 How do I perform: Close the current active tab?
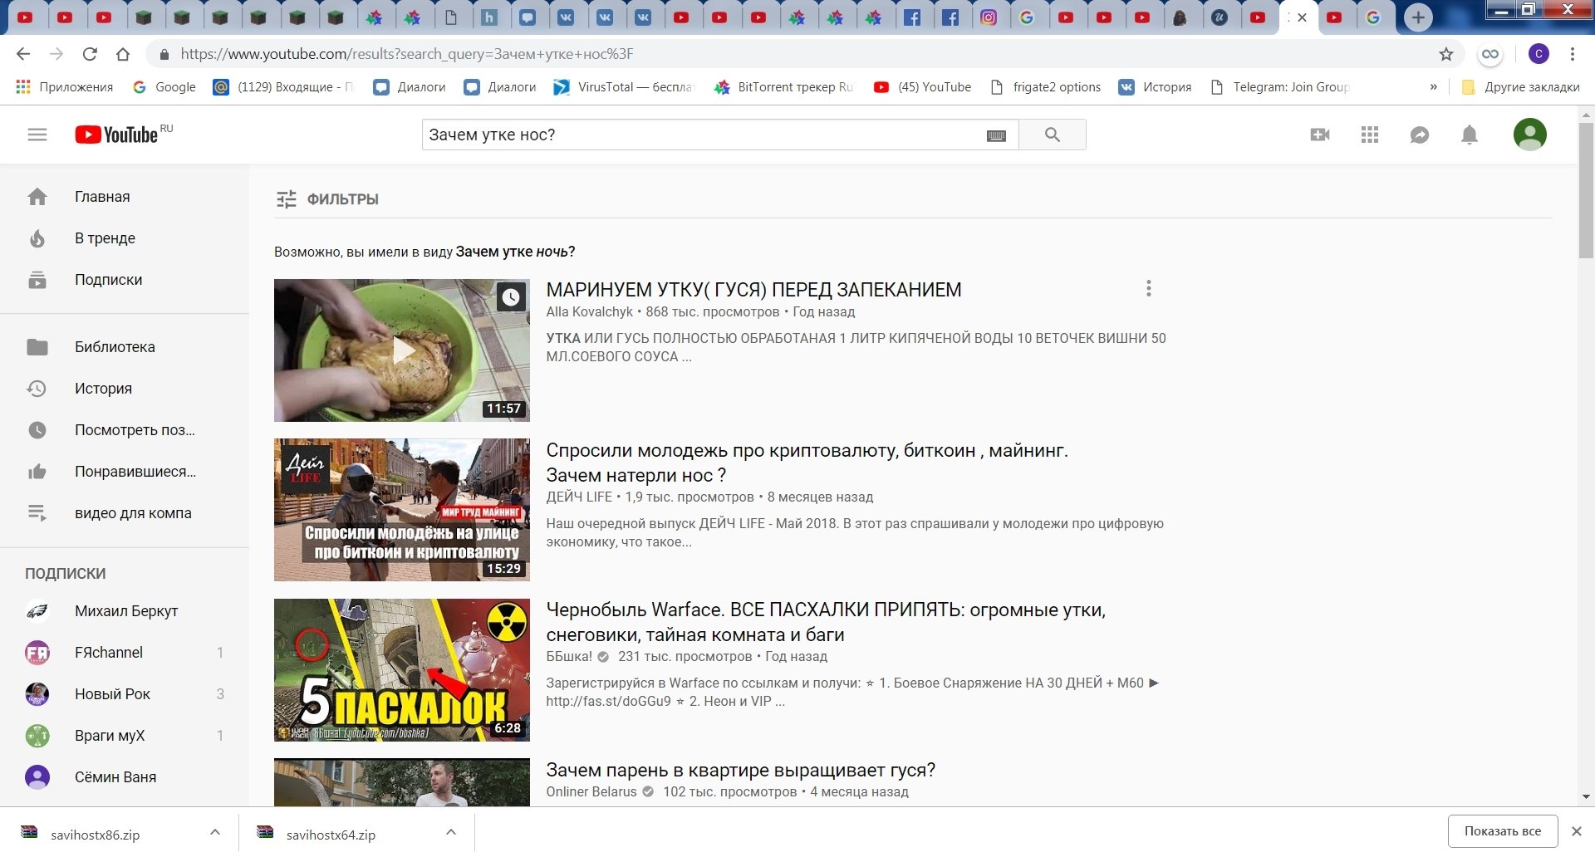point(1302,17)
